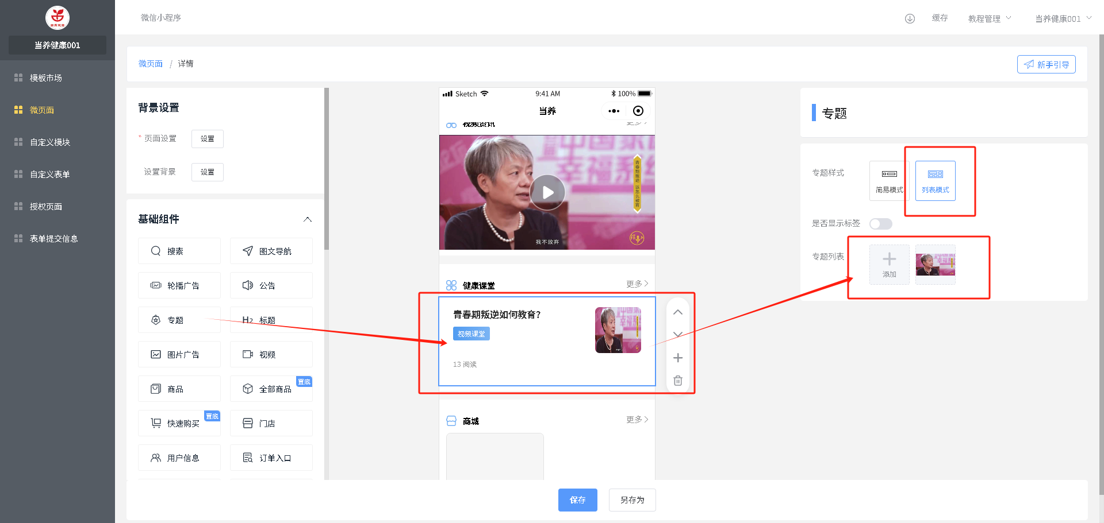
Task: Collapse the basic components (基础组件) section
Action: click(x=308, y=219)
